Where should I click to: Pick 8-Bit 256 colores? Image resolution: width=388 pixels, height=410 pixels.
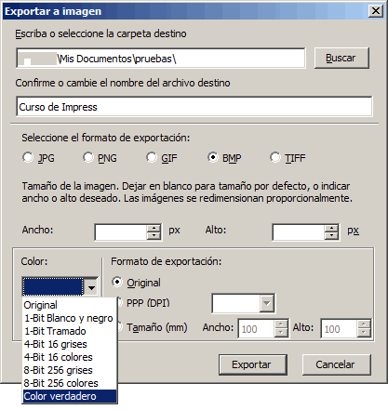click(x=70, y=383)
